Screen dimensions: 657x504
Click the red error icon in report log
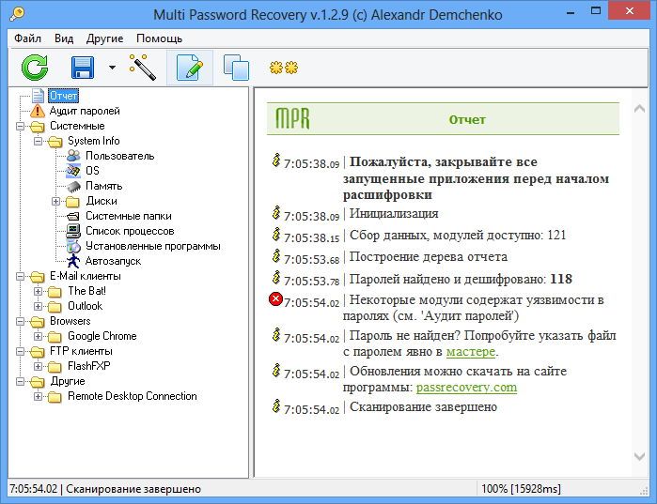pyautogui.click(x=275, y=299)
